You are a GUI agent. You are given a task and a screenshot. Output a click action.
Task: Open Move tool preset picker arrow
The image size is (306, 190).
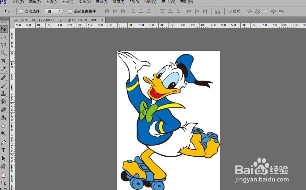(x=14, y=11)
